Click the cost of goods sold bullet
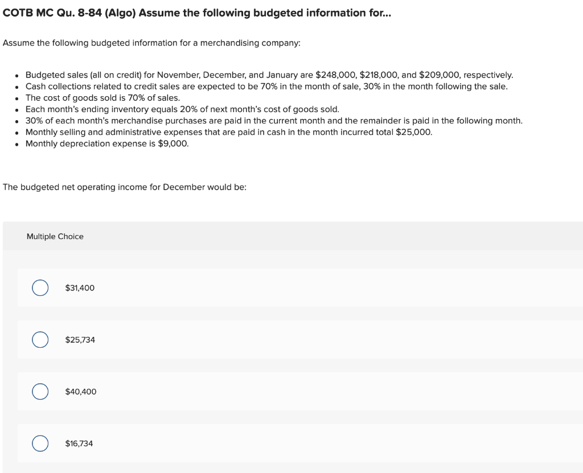Screen dimensions: 583x473 pos(102,97)
